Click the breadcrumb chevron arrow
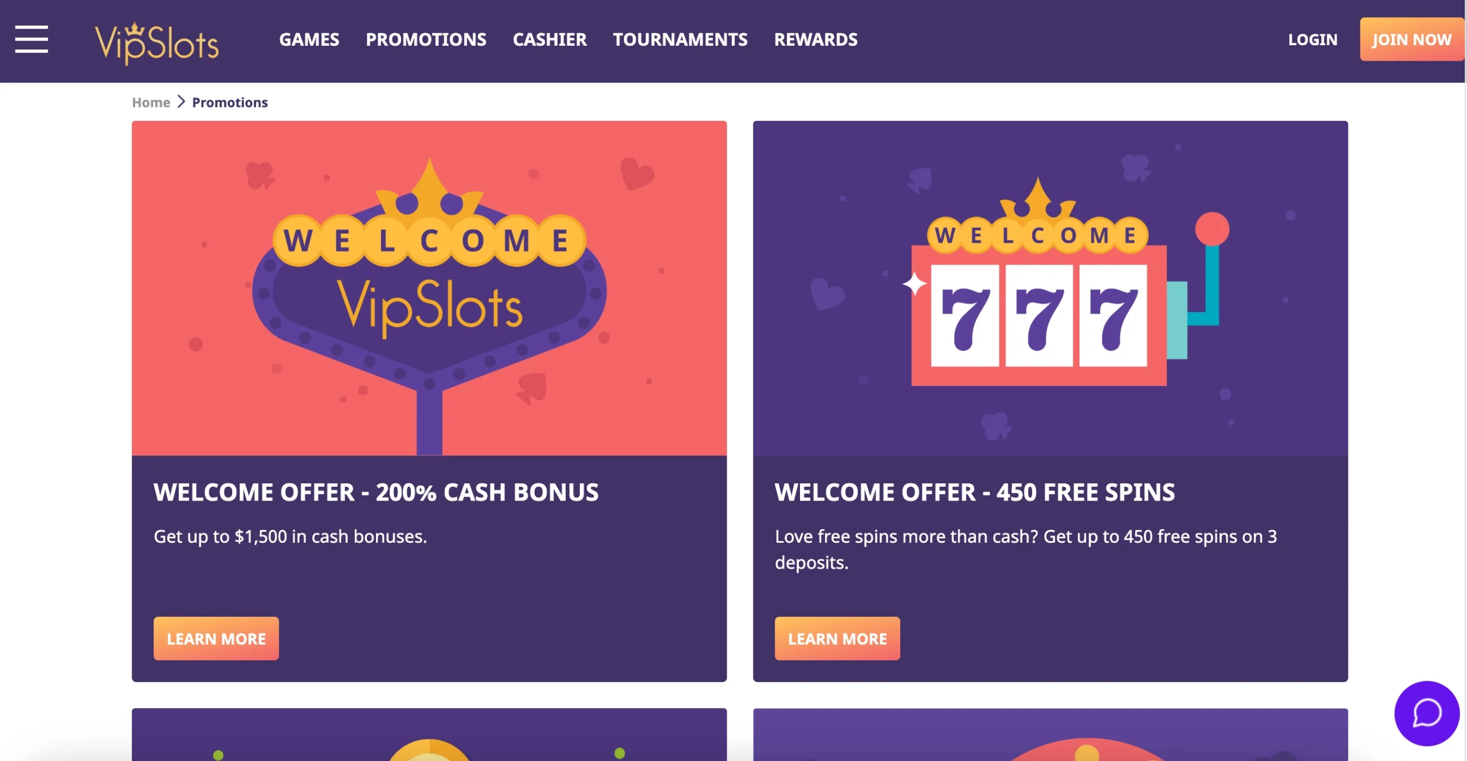 coord(181,102)
